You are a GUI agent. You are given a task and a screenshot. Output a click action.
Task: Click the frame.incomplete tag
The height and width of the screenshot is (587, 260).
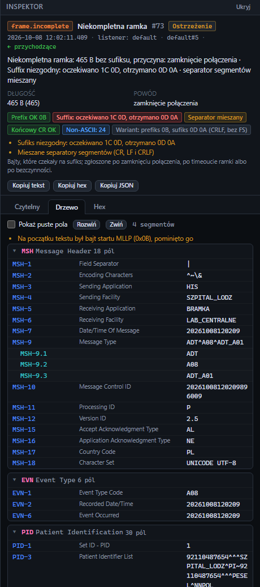pos(40,26)
